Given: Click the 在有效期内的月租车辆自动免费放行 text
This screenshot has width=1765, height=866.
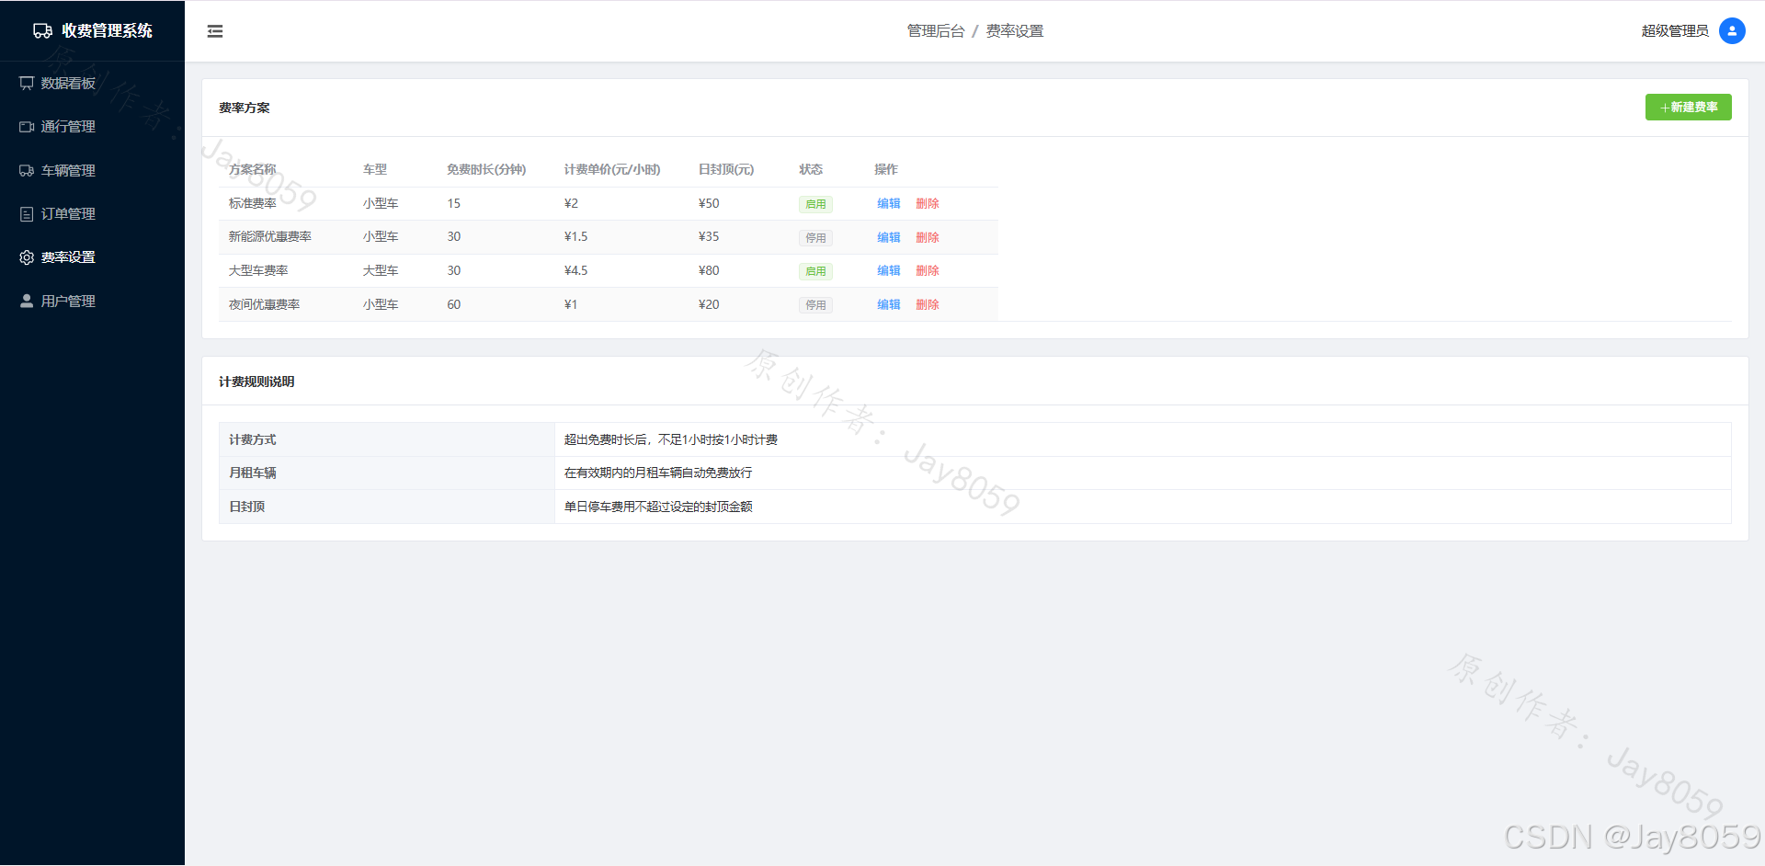Looking at the screenshot, I should 658,473.
